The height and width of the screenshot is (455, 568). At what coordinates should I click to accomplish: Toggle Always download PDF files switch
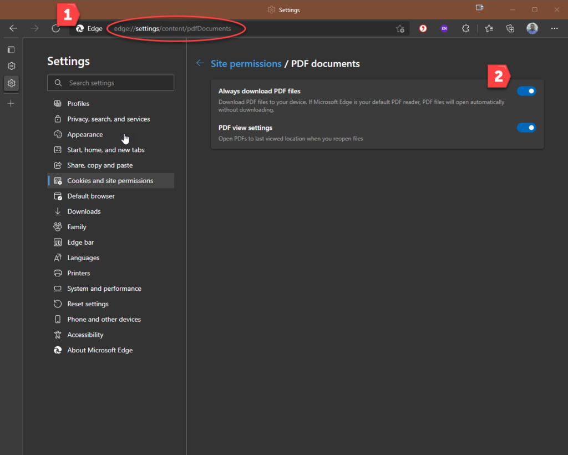[x=526, y=91]
